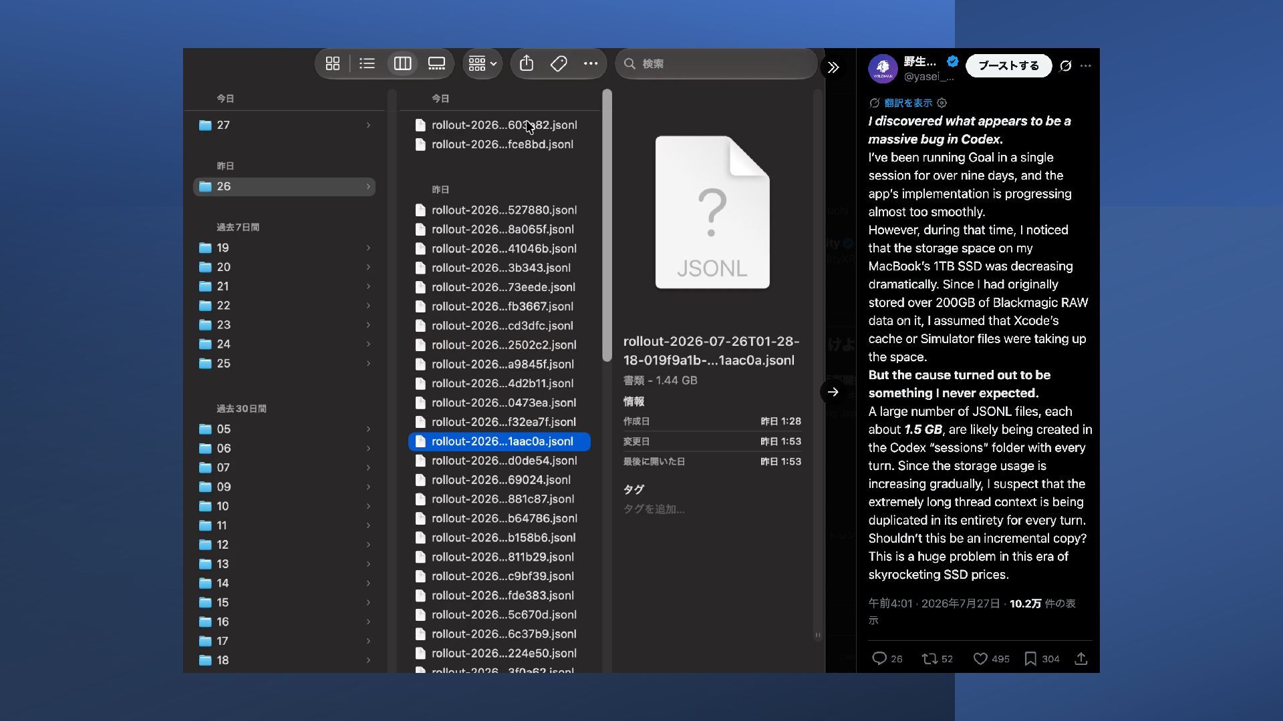The image size is (1283, 721).
Task: Click the ブーストする button
Action: pos(1008,65)
